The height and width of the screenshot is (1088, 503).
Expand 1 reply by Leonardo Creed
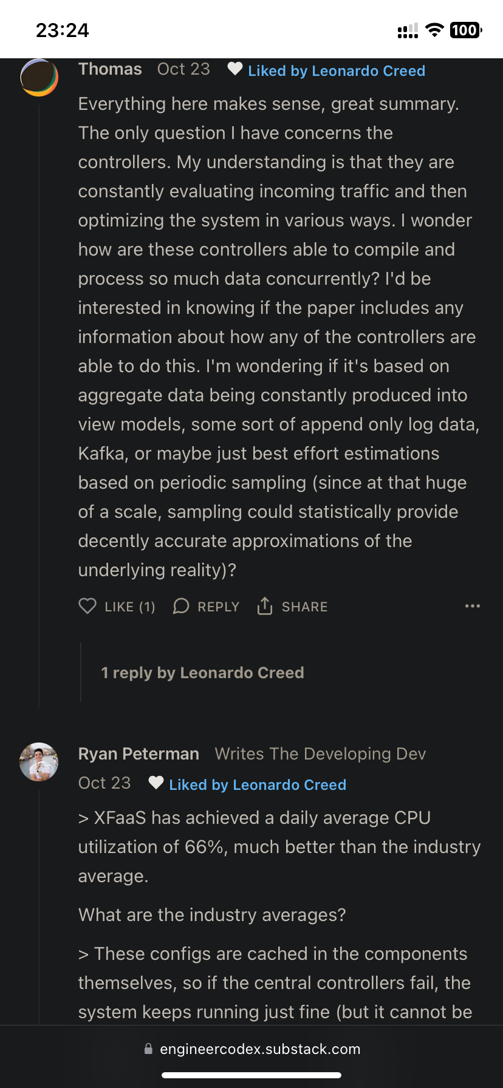click(x=202, y=673)
